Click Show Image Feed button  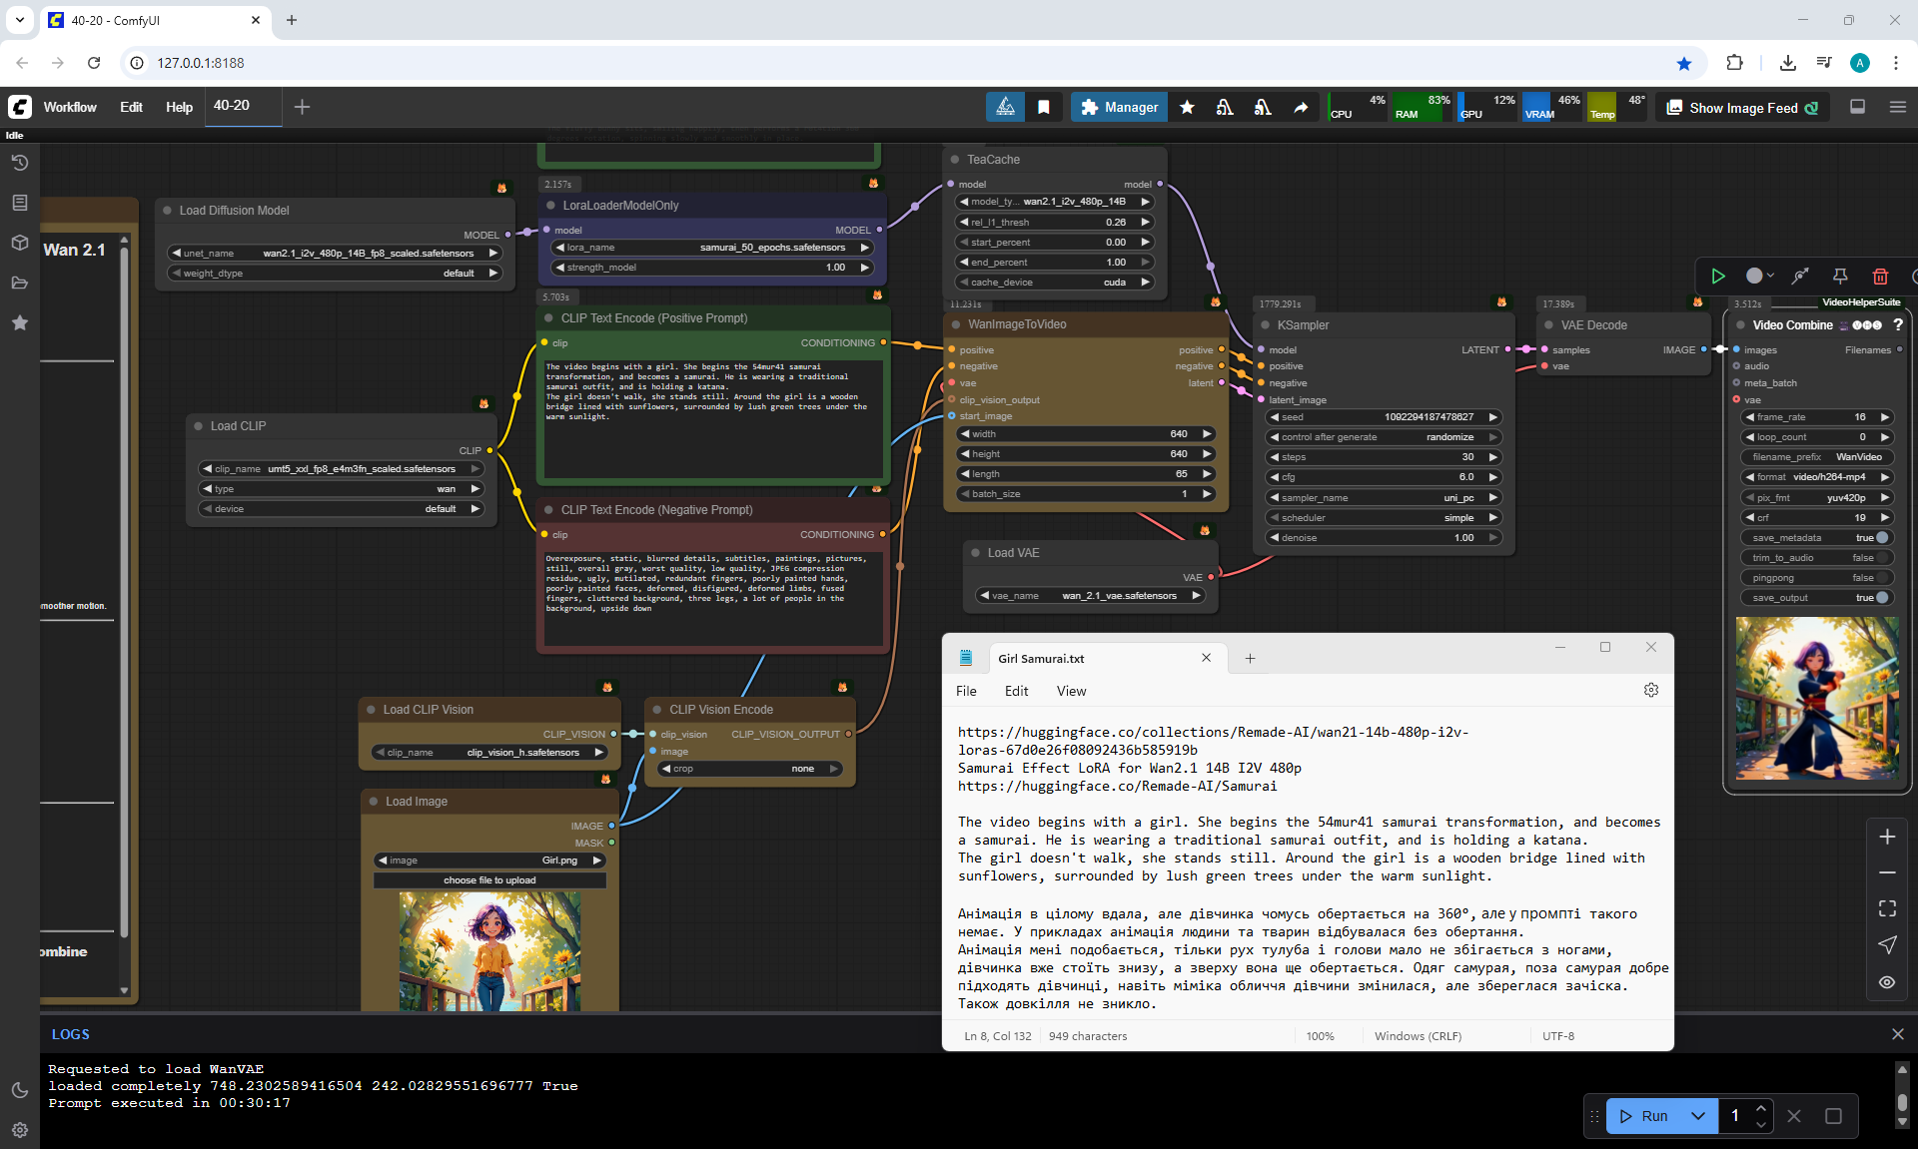click(1743, 108)
